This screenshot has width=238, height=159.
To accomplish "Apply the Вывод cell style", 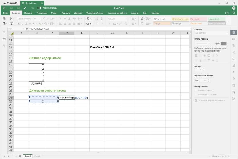I will click(180, 23).
